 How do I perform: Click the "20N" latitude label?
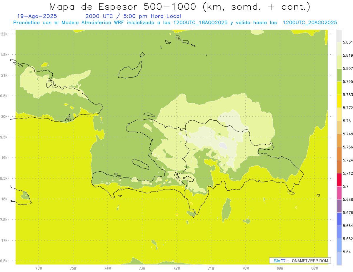pos(5,116)
